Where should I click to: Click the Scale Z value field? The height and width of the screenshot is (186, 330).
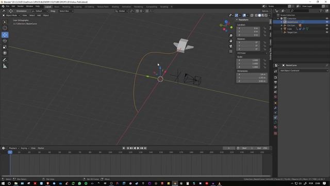(x=249, y=67)
